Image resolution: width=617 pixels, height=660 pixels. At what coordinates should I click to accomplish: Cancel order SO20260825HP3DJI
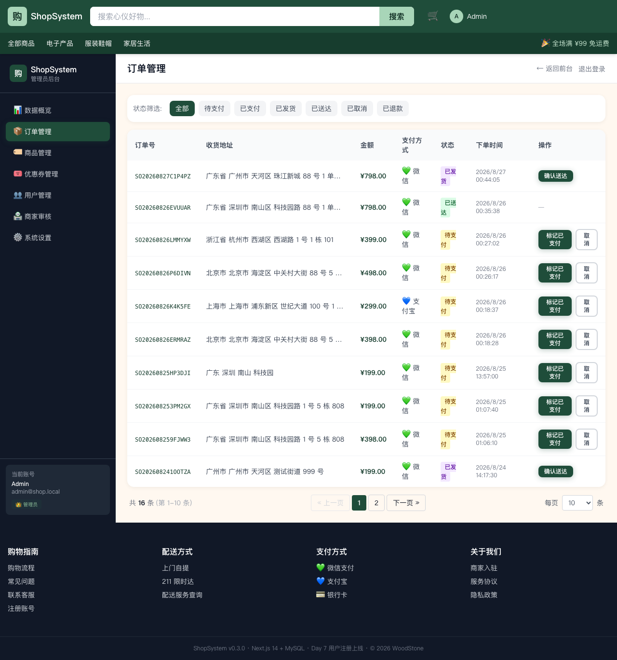(x=587, y=373)
